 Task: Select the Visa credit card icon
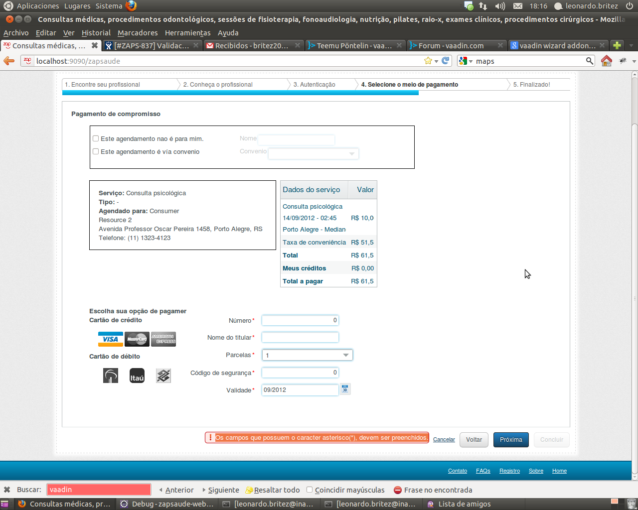110,339
